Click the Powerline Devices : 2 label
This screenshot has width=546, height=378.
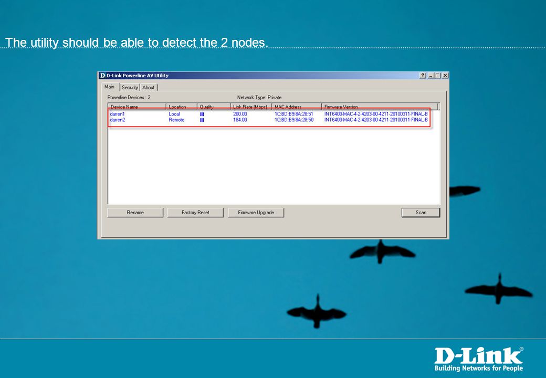coord(129,98)
